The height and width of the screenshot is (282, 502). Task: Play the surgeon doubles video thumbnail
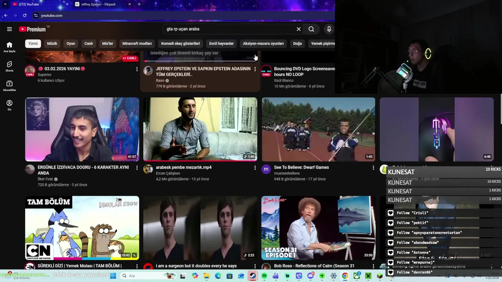[200, 228]
